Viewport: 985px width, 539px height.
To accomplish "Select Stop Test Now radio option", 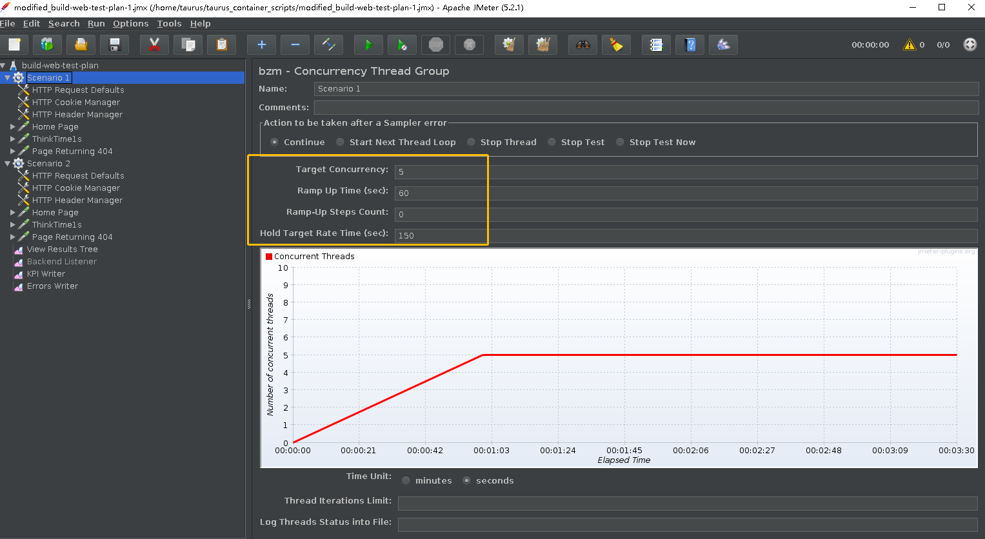I will [x=621, y=142].
